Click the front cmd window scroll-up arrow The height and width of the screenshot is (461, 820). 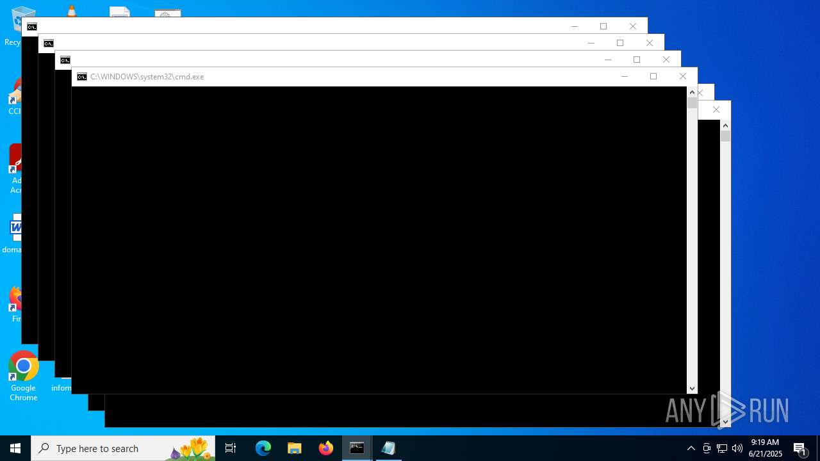click(x=692, y=92)
